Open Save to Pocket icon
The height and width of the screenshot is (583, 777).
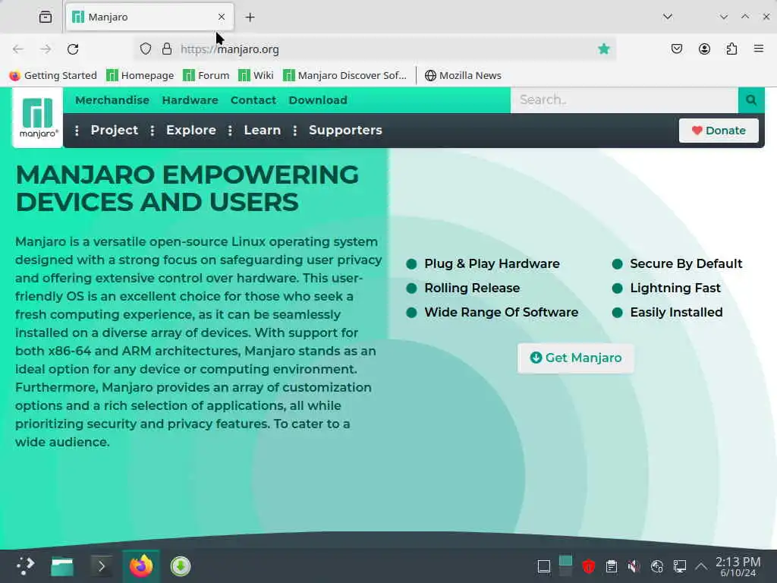pyautogui.click(x=677, y=49)
